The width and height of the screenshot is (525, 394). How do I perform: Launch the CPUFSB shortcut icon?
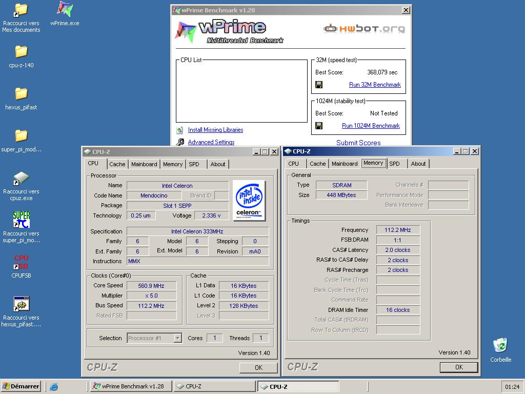click(x=21, y=262)
